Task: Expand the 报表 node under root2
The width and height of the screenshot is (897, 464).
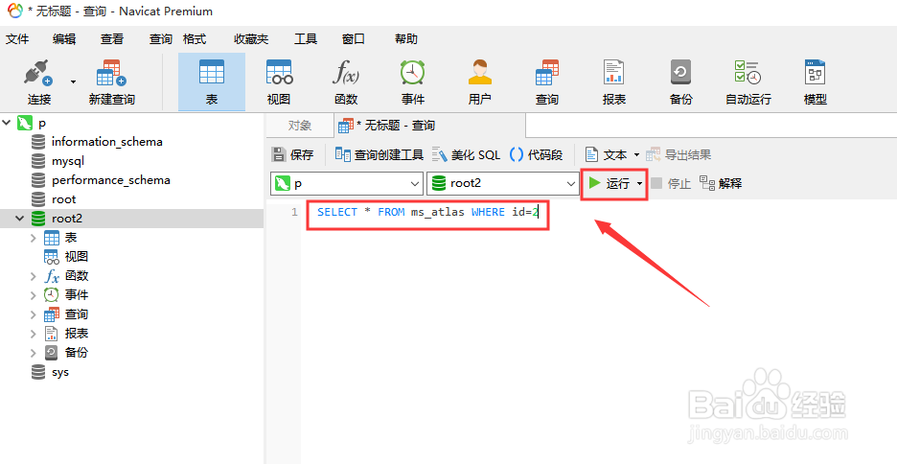Action: pos(34,334)
